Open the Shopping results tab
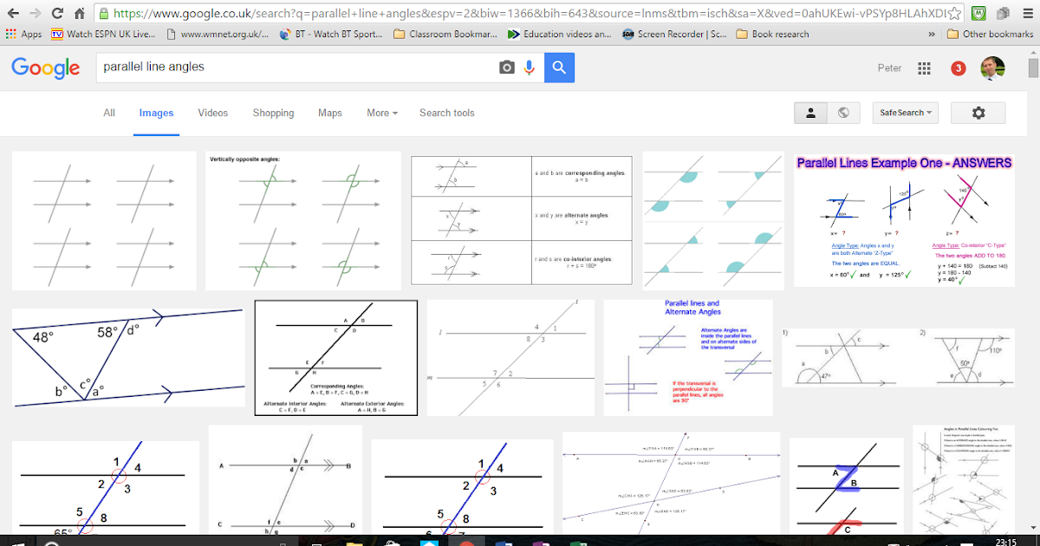The height and width of the screenshot is (546, 1040). pos(273,113)
